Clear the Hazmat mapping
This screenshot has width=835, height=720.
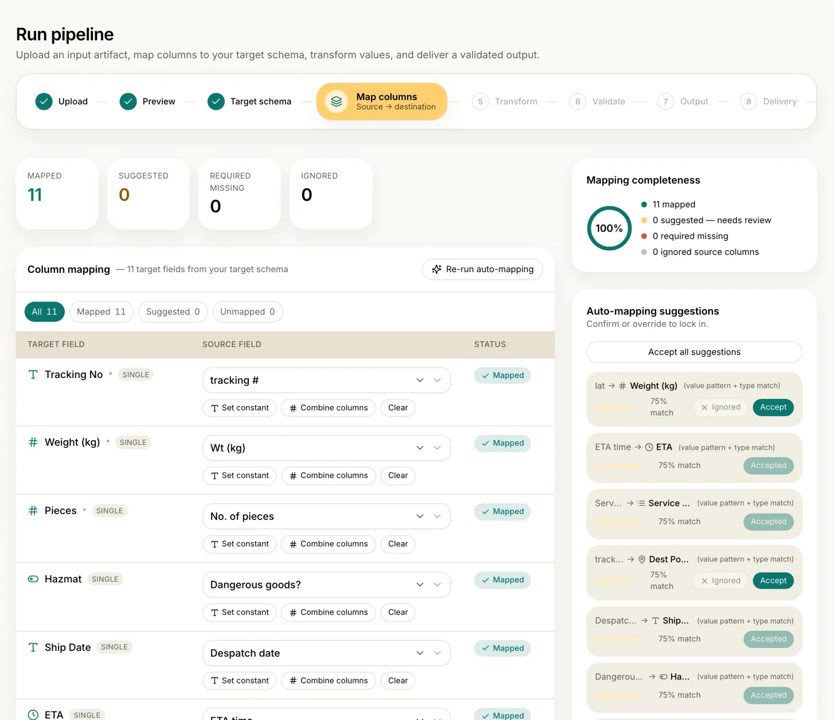pos(398,612)
